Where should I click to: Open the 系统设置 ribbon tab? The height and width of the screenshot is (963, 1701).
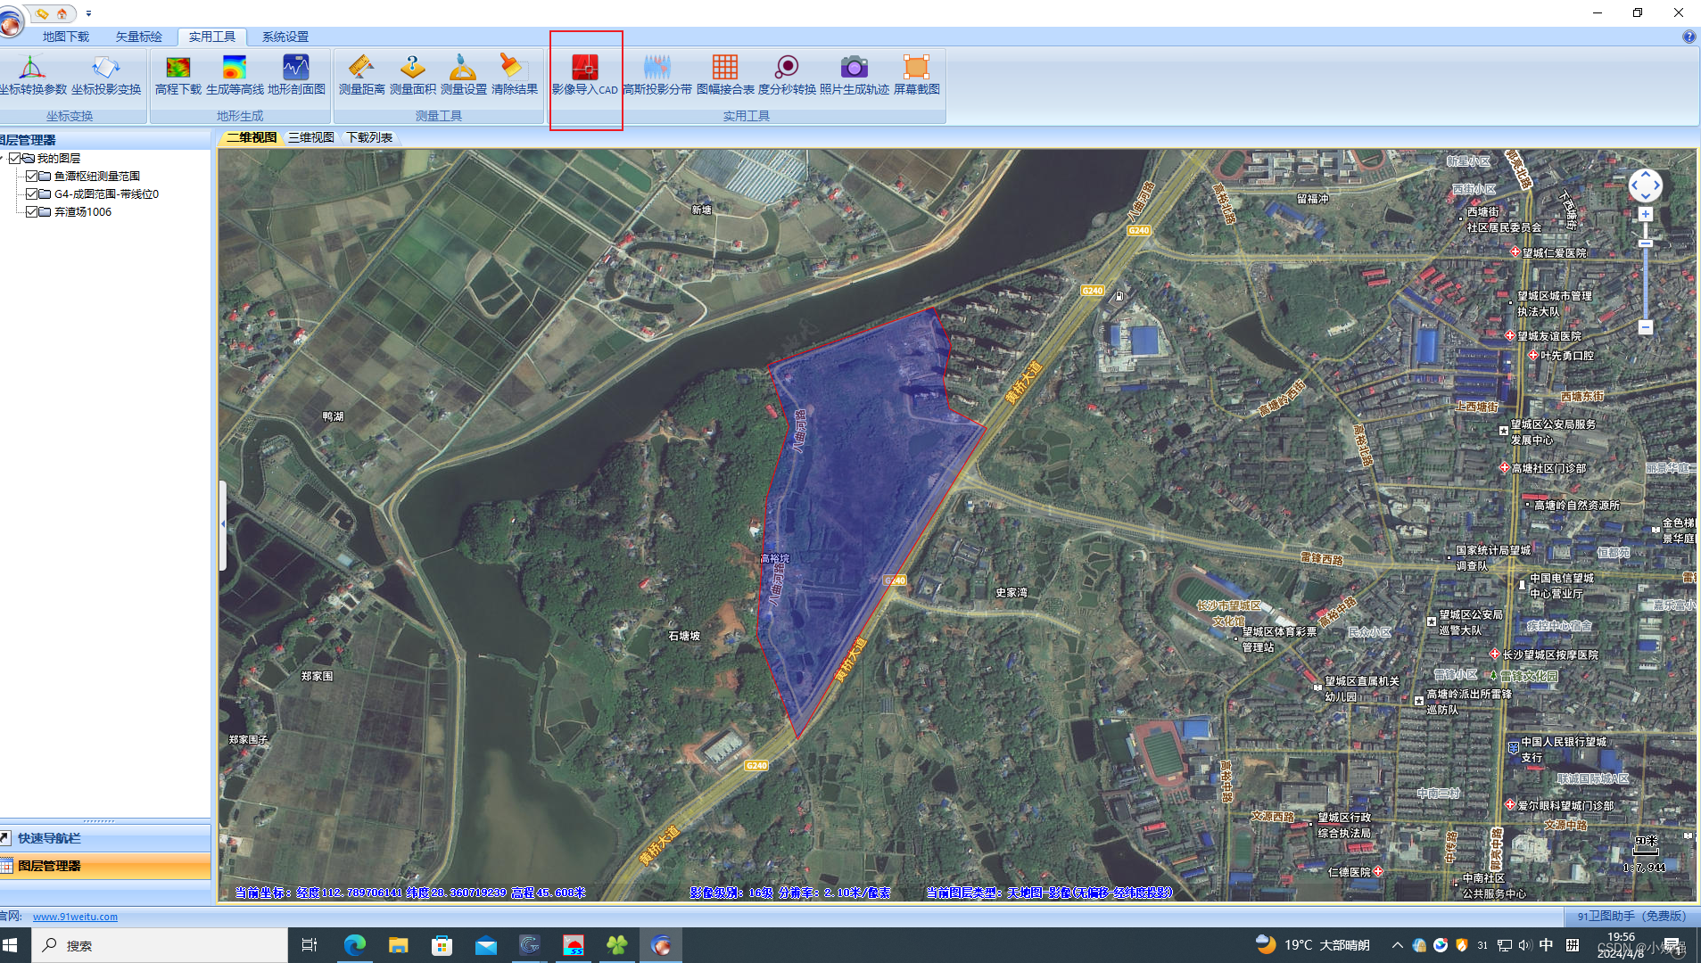coord(285,37)
